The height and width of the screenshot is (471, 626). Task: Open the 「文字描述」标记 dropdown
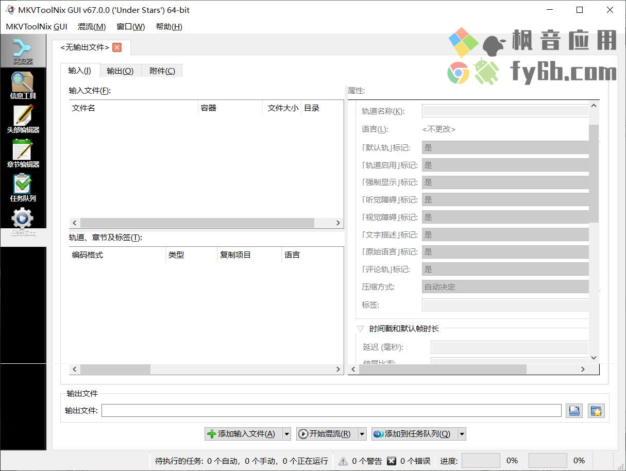click(x=505, y=234)
